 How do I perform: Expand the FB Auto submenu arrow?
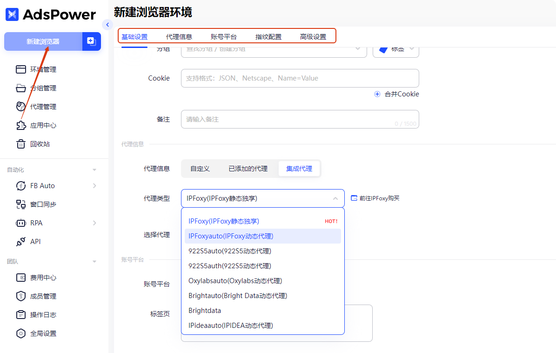coord(94,185)
